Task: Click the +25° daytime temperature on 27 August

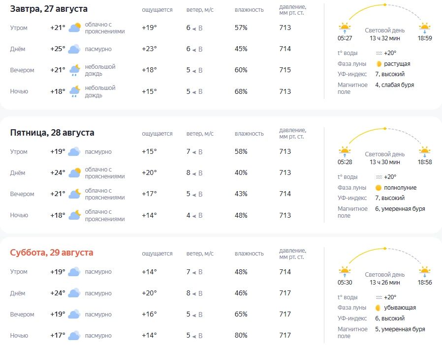Action: pyautogui.click(x=58, y=49)
